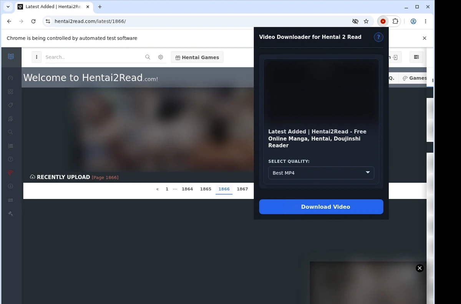
Task: Open the tag icon in sidebar
Action: (10, 105)
